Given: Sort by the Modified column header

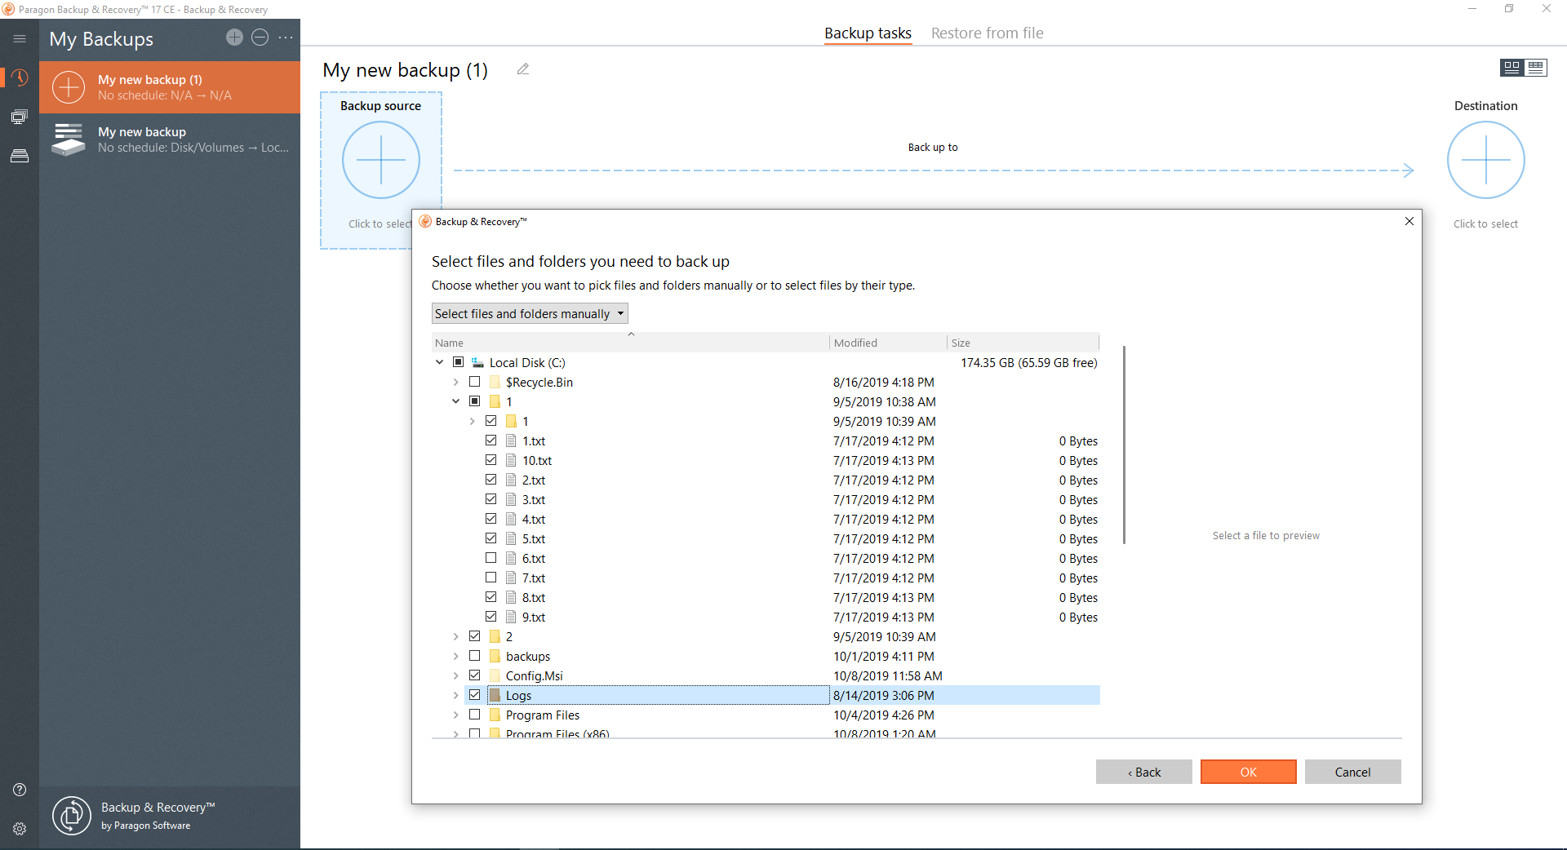Looking at the screenshot, I should [x=888, y=343].
